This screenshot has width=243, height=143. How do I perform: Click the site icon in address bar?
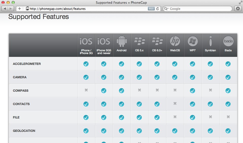click(x=27, y=9)
